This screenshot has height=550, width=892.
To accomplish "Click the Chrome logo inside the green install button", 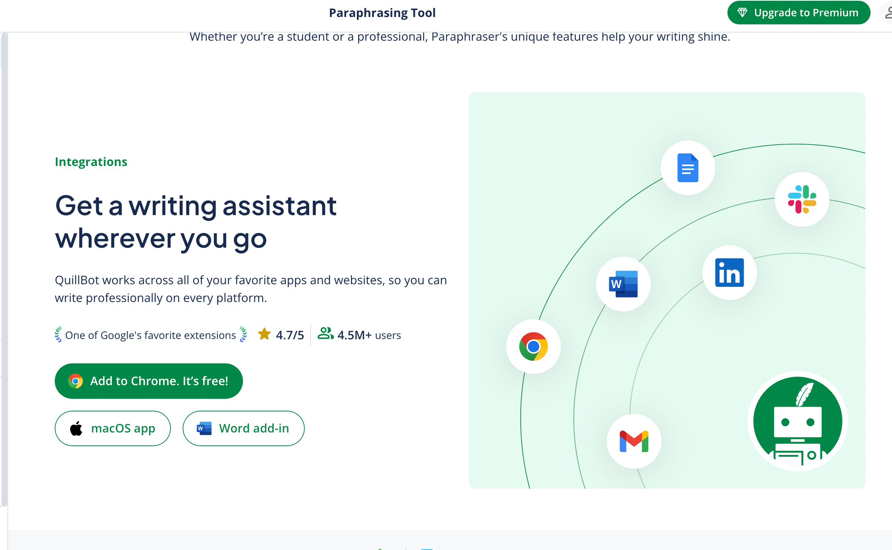I will (76, 381).
